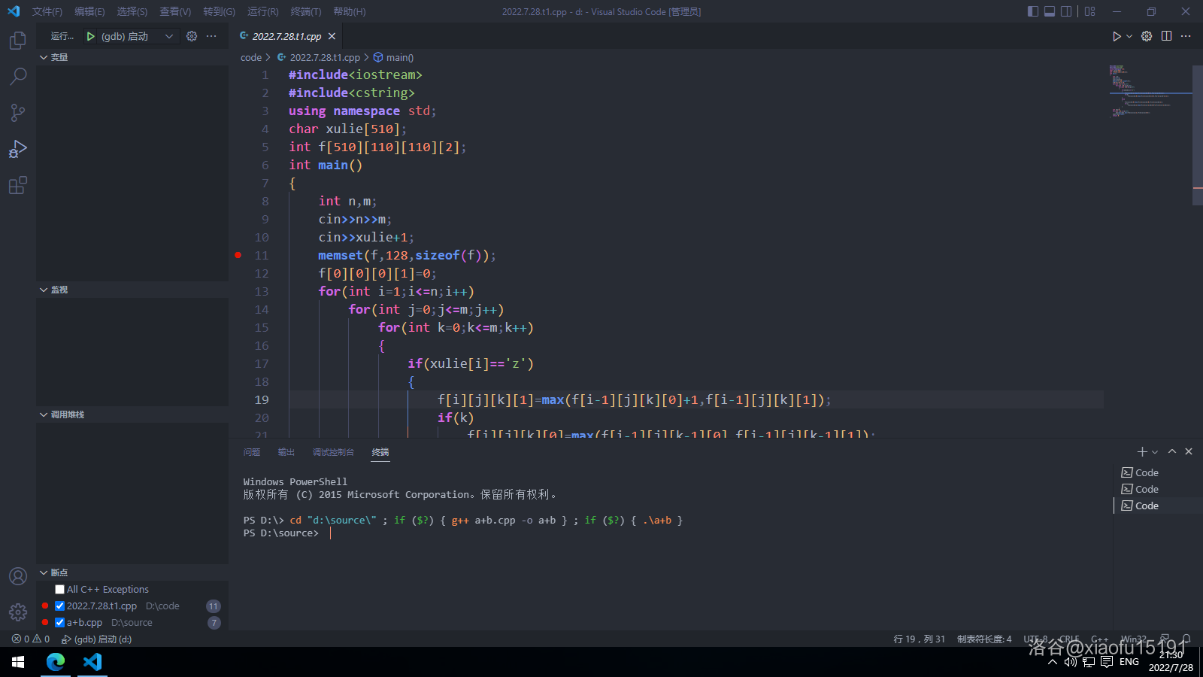
Task: Click (gdb) 启动 (d:) status bar item
Action: pyautogui.click(x=97, y=639)
